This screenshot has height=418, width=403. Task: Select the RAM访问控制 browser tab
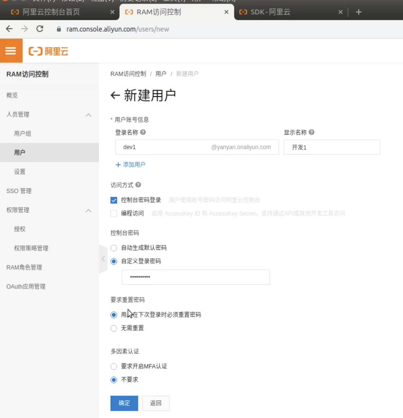[159, 12]
